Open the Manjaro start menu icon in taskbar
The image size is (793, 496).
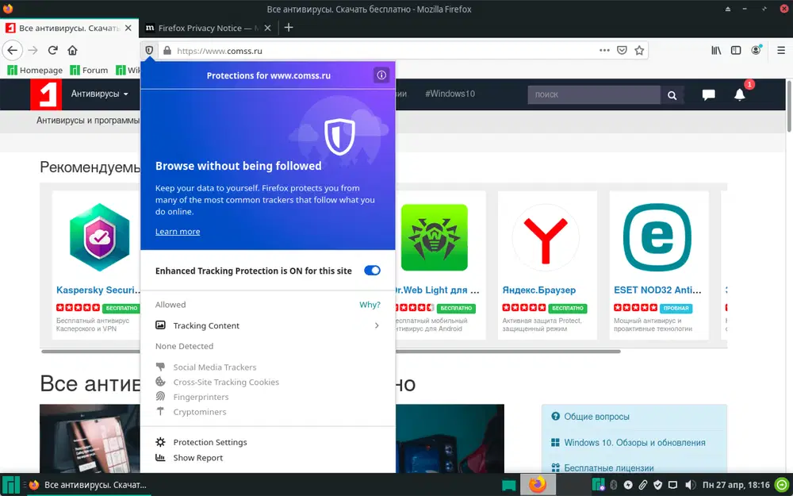tap(10, 484)
